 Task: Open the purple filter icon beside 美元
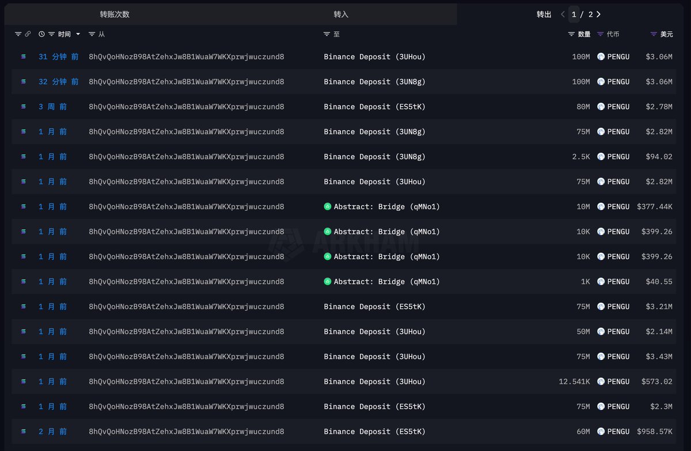click(654, 34)
